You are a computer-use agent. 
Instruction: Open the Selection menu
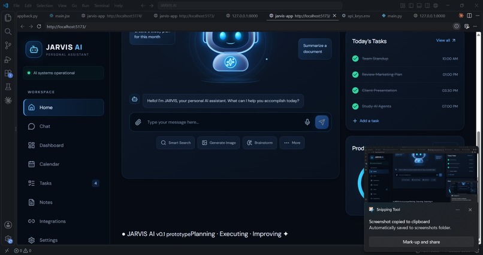(45, 5)
